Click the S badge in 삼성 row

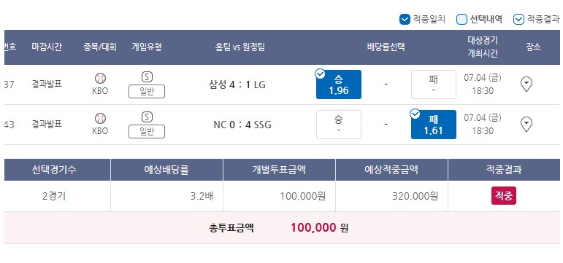(147, 76)
